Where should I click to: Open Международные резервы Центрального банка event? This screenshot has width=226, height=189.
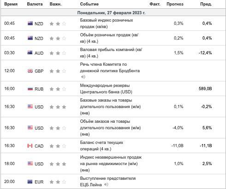106,89
